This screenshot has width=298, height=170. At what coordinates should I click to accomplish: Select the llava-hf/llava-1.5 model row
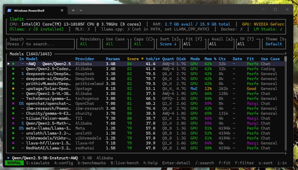[146, 143]
